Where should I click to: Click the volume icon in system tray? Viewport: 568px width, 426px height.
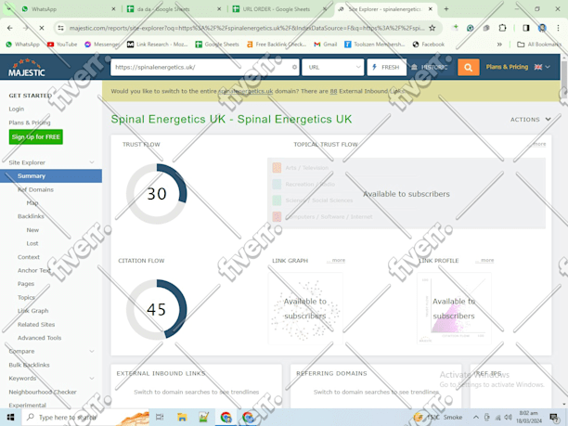coord(508,418)
